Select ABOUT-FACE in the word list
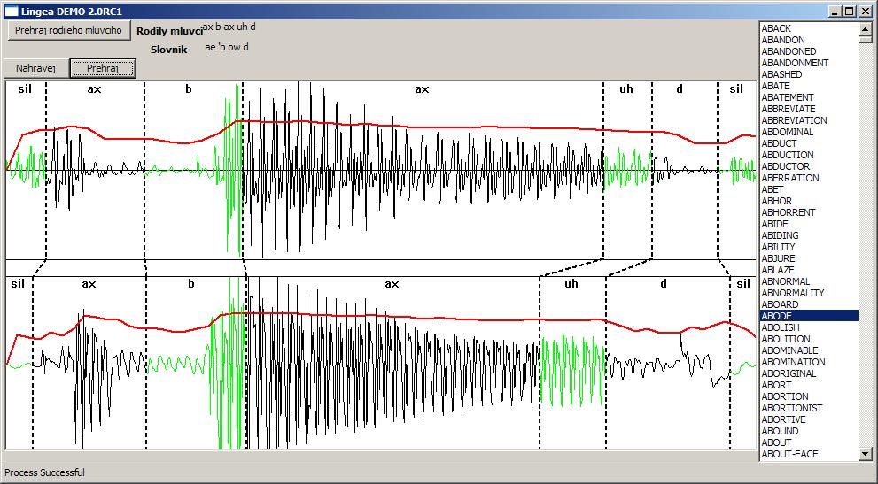 [x=809, y=454]
